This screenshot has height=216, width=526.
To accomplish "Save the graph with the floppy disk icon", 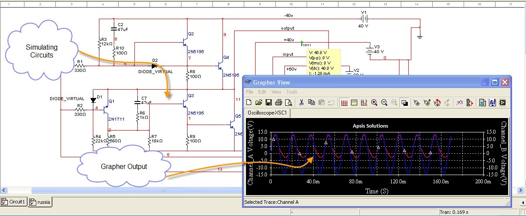I will tap(269, 103).
